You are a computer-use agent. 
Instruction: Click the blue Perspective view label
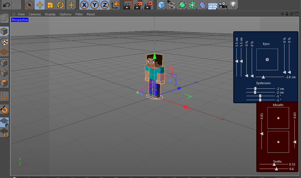(20, 20)
